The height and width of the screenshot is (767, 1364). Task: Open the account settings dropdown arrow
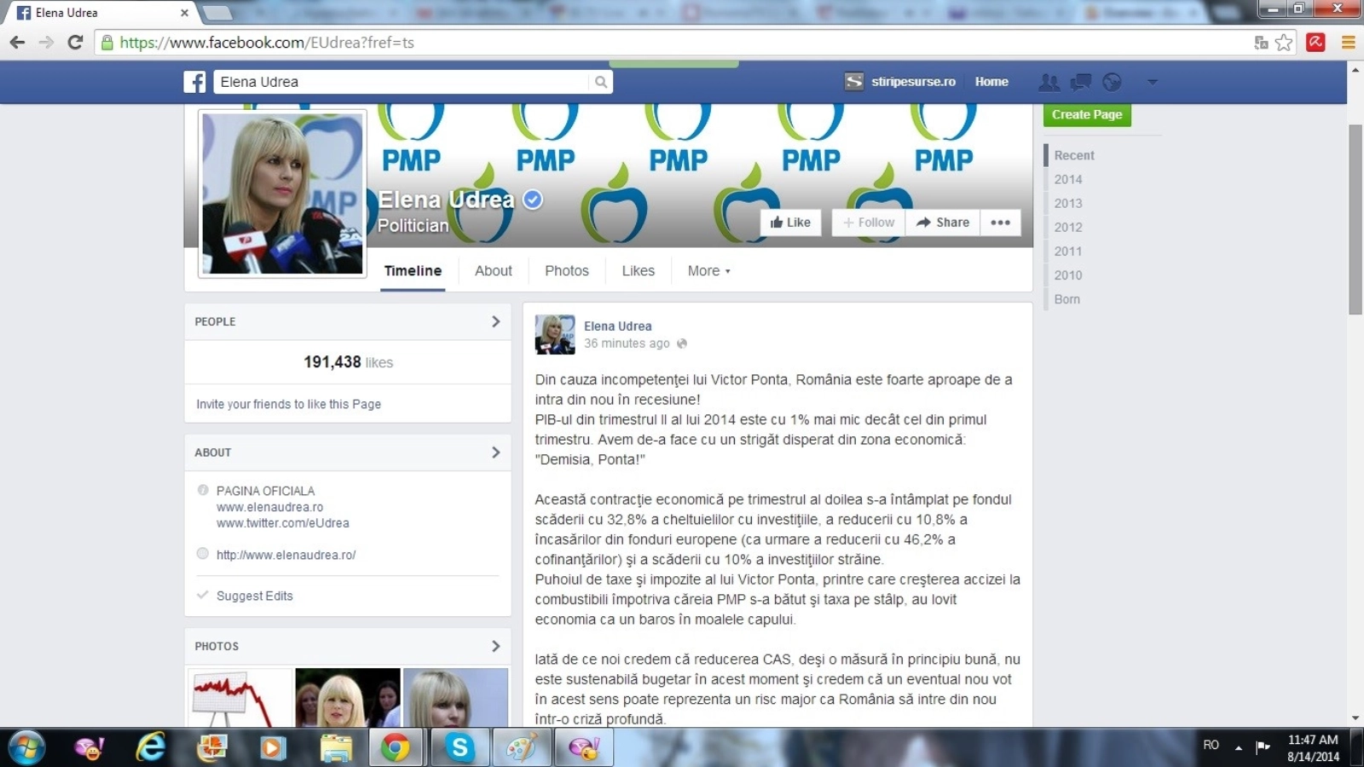point(1153,82)
